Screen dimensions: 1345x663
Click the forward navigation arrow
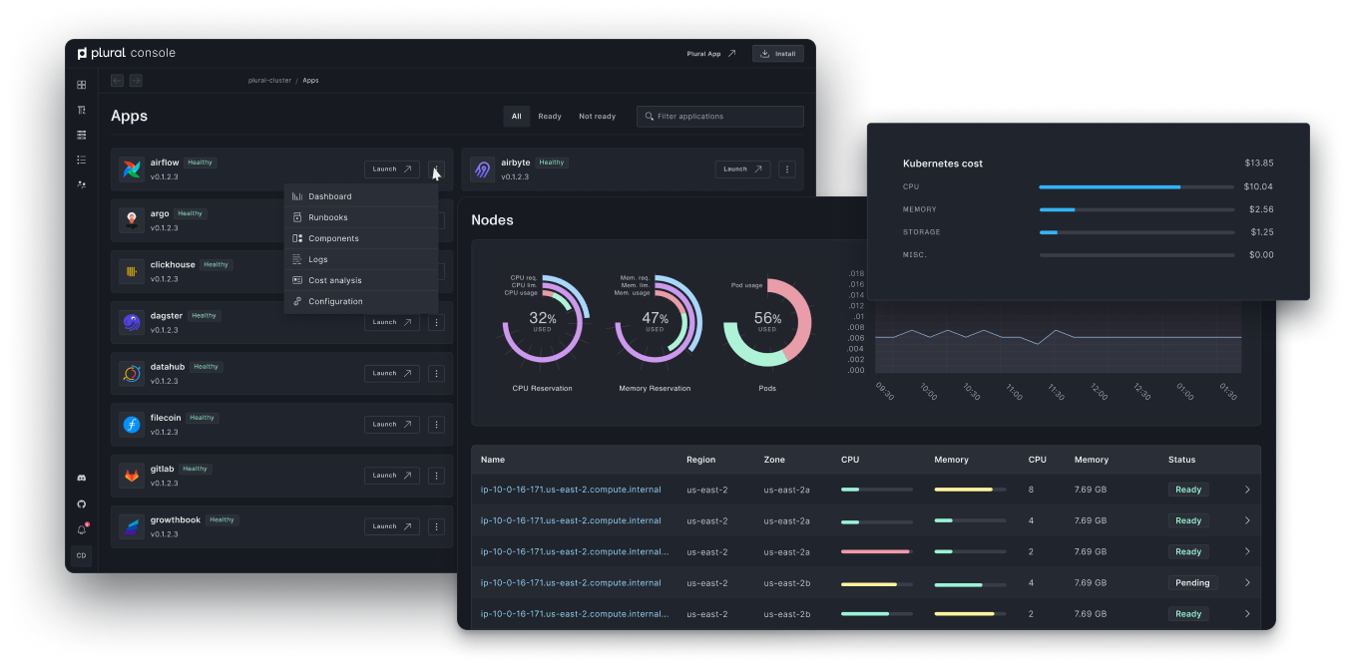click(x=136, y=81)
